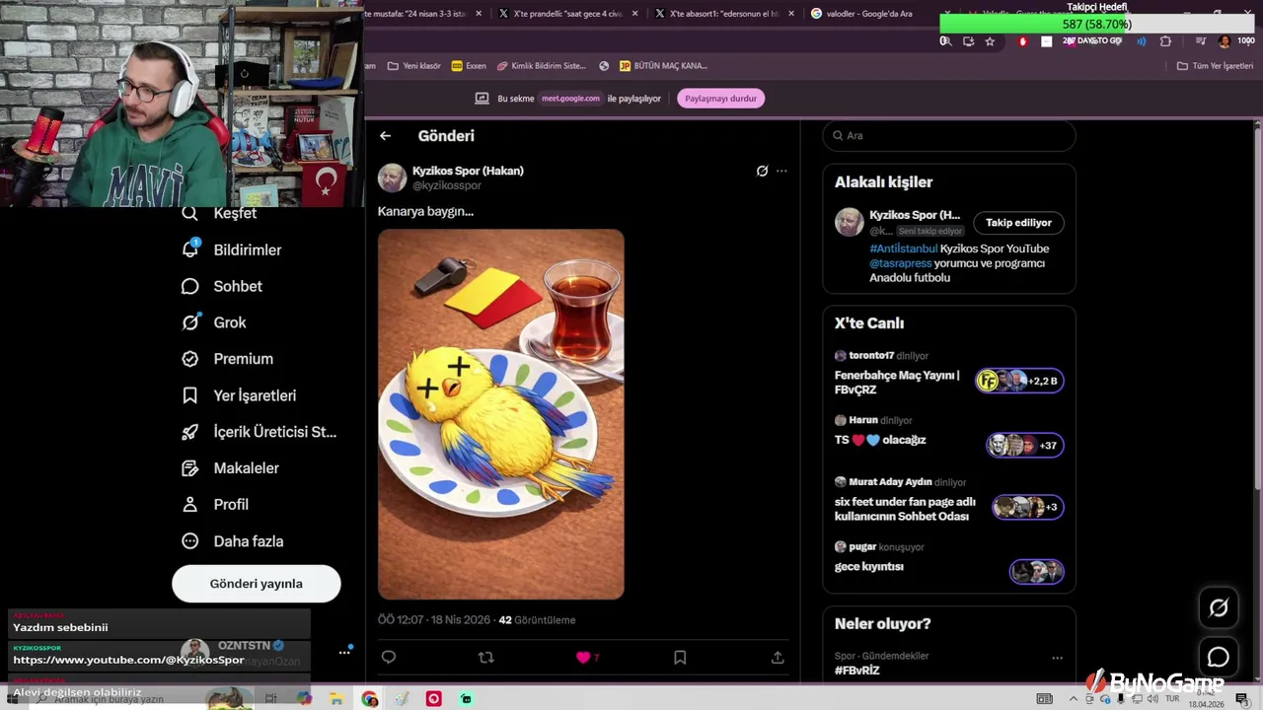Viewport: 1263px width, 710px height.
Task: Click Grok icon beside post author name
Action: (762, 171)
